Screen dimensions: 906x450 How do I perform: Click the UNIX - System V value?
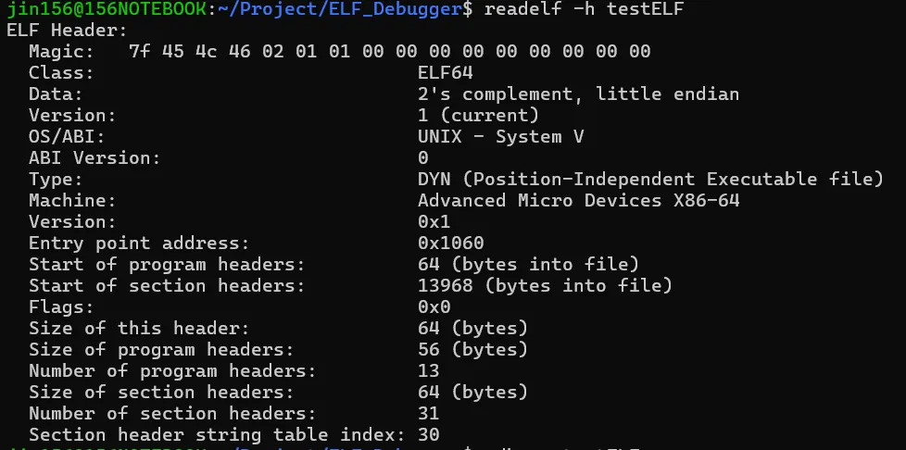[x=500, y=137]
